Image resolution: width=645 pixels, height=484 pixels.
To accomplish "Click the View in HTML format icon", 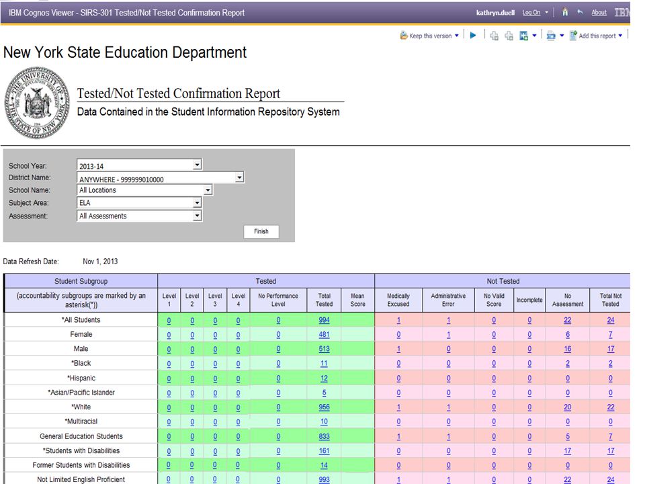I will (x=551, y=36).
